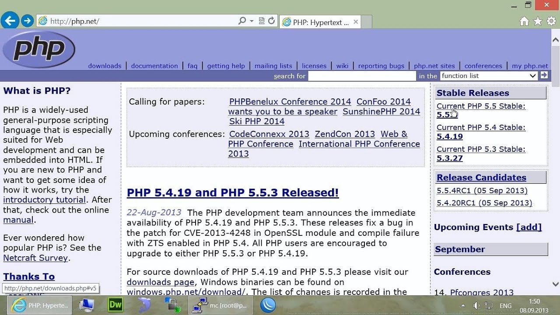Screen dimensions: 560x315
Task: Open the Thanks To heading link
Action: 29,276
